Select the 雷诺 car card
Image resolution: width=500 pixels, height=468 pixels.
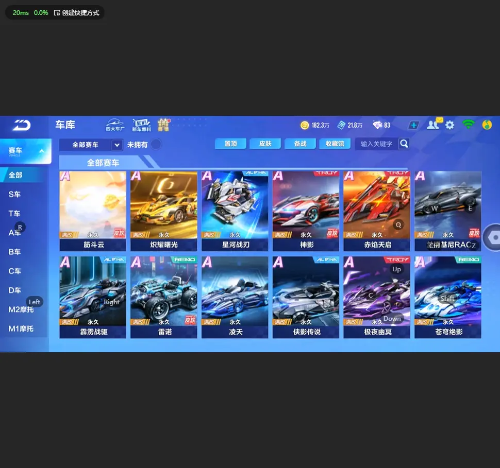click(x=164, y=297)
